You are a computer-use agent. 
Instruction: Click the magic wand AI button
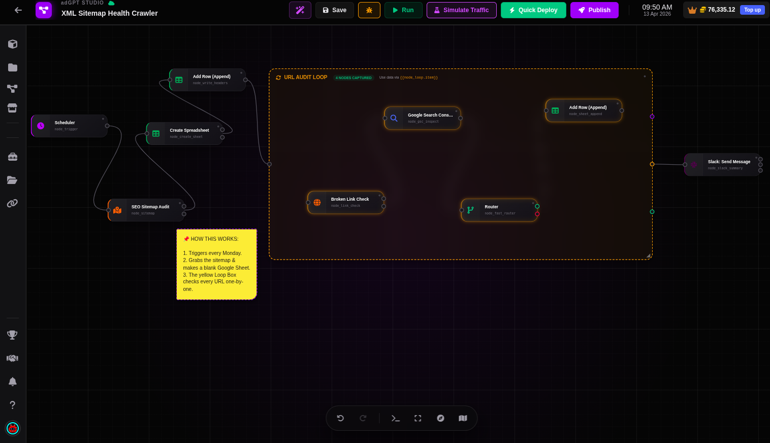pos(300,10)
